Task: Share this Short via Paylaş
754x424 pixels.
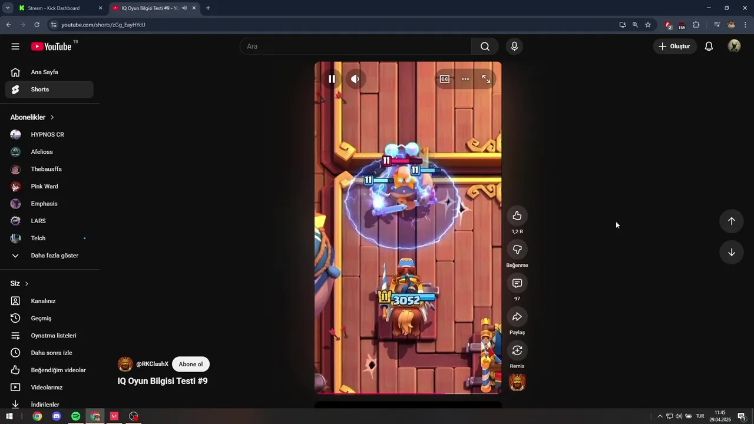Action: point(517,317)
